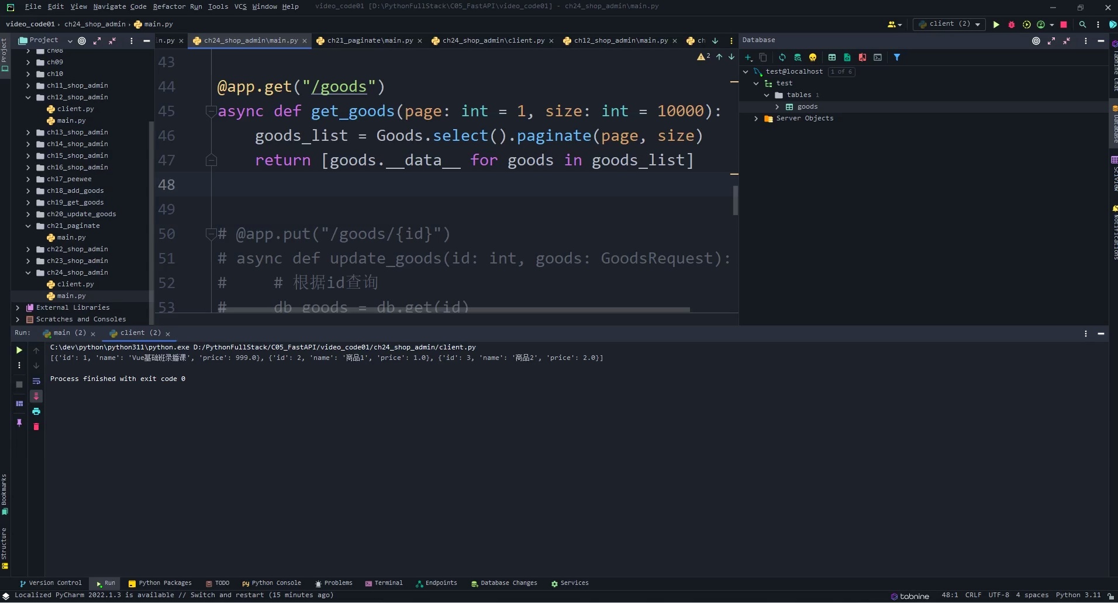This screenshot has width=1118, height=603.
Task: Open the Database Changes tool window
Action: point(508,583)
